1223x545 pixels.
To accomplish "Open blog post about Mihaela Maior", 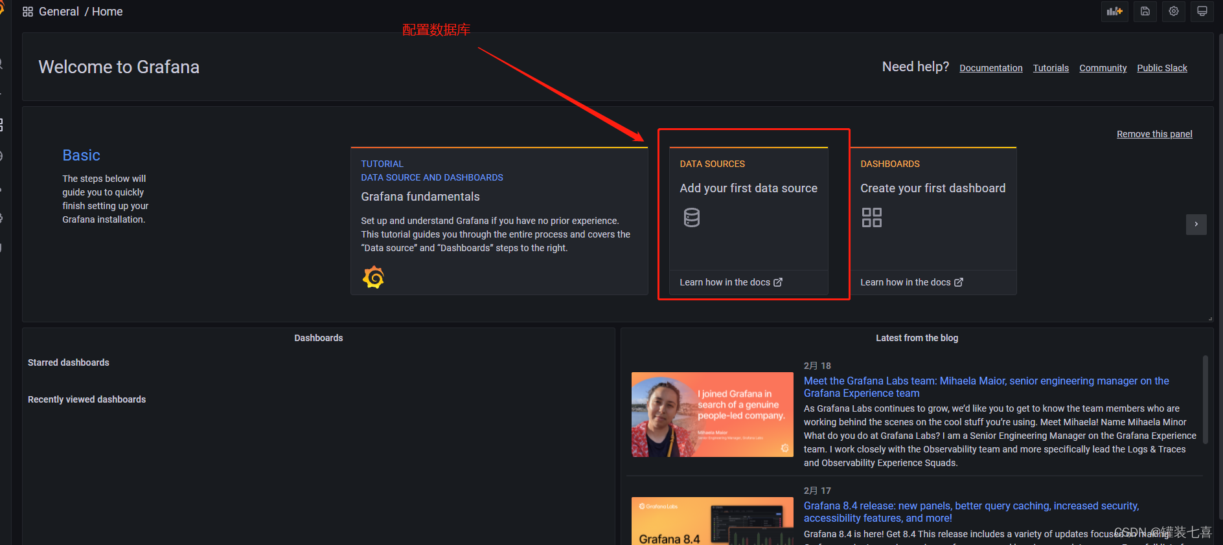I will point(987,387).
